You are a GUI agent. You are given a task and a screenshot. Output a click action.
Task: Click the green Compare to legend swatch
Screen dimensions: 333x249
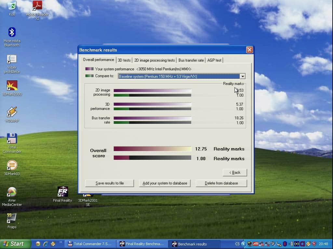(x=89, y=76)
